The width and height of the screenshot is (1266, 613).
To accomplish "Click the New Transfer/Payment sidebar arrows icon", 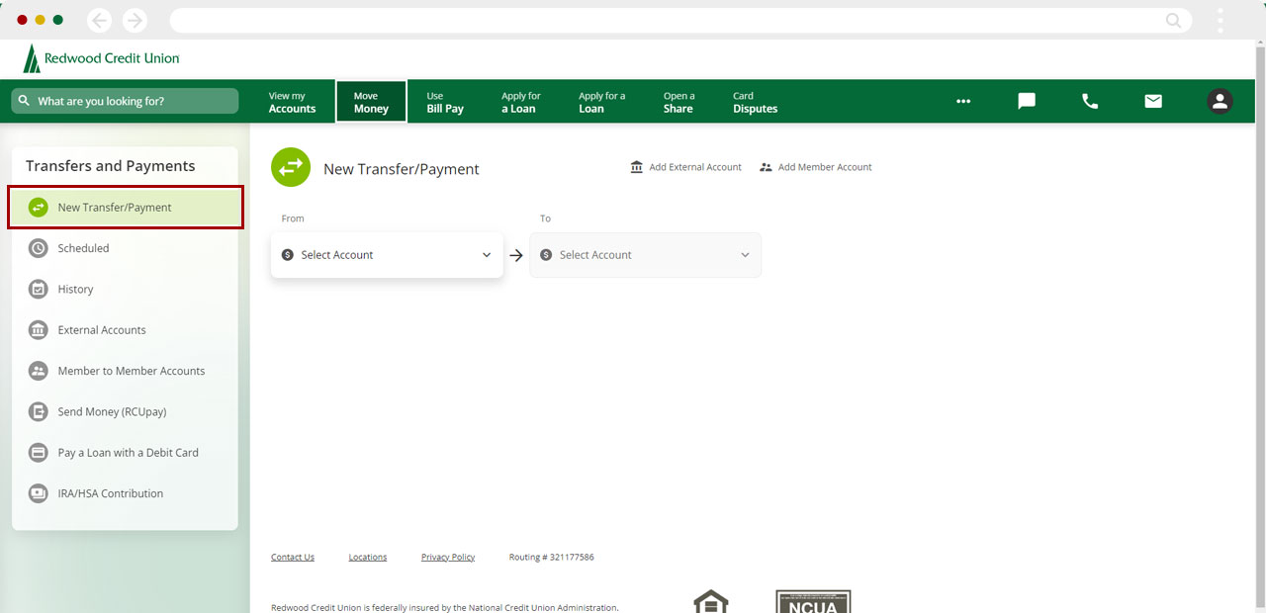I will click(38, 208).
